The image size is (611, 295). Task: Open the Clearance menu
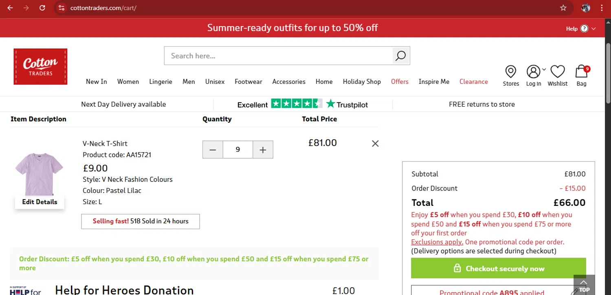pos(474,81)
